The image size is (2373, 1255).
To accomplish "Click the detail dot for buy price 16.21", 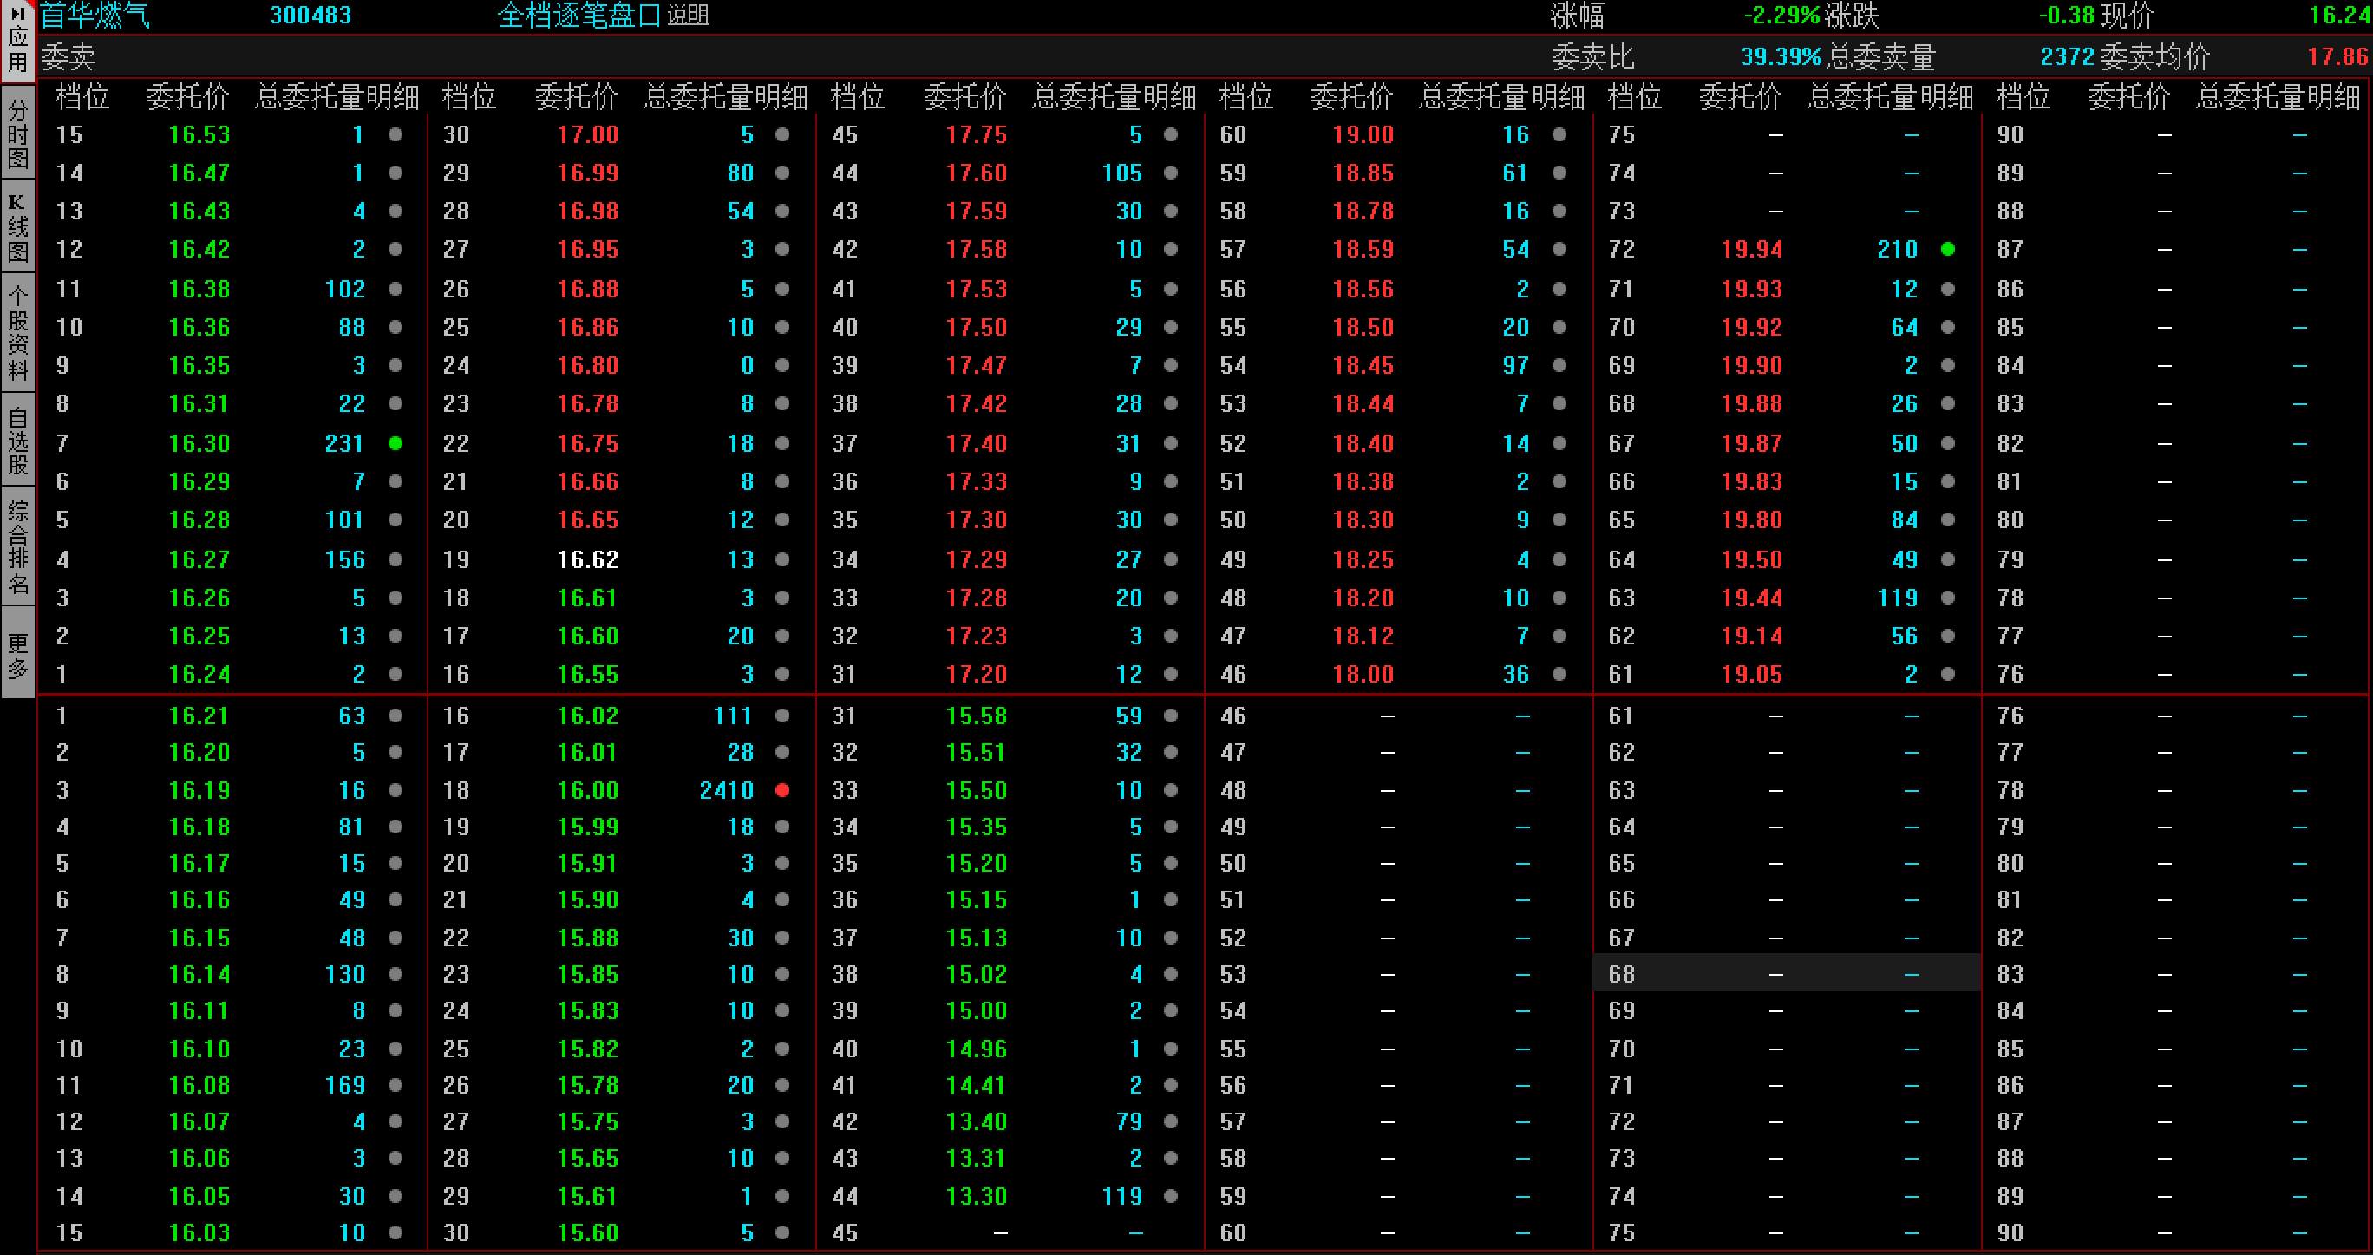I will [395, 715].
